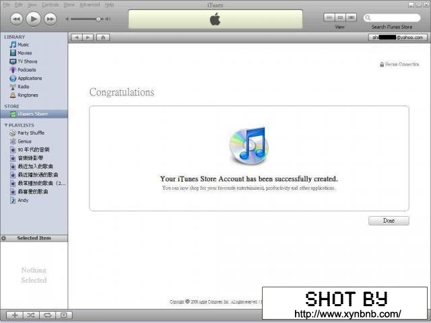Image resolution: width=431 pixels, height=323 pixels.
Task: Toggle the artwork viewer panel button
Action: tap(64, 315)
